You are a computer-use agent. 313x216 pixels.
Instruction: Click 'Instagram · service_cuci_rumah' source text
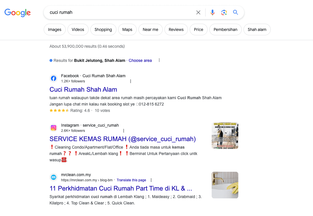[90, 125]
